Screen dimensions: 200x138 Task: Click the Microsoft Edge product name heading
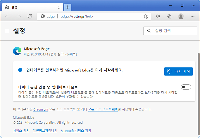tap(37, 49)
